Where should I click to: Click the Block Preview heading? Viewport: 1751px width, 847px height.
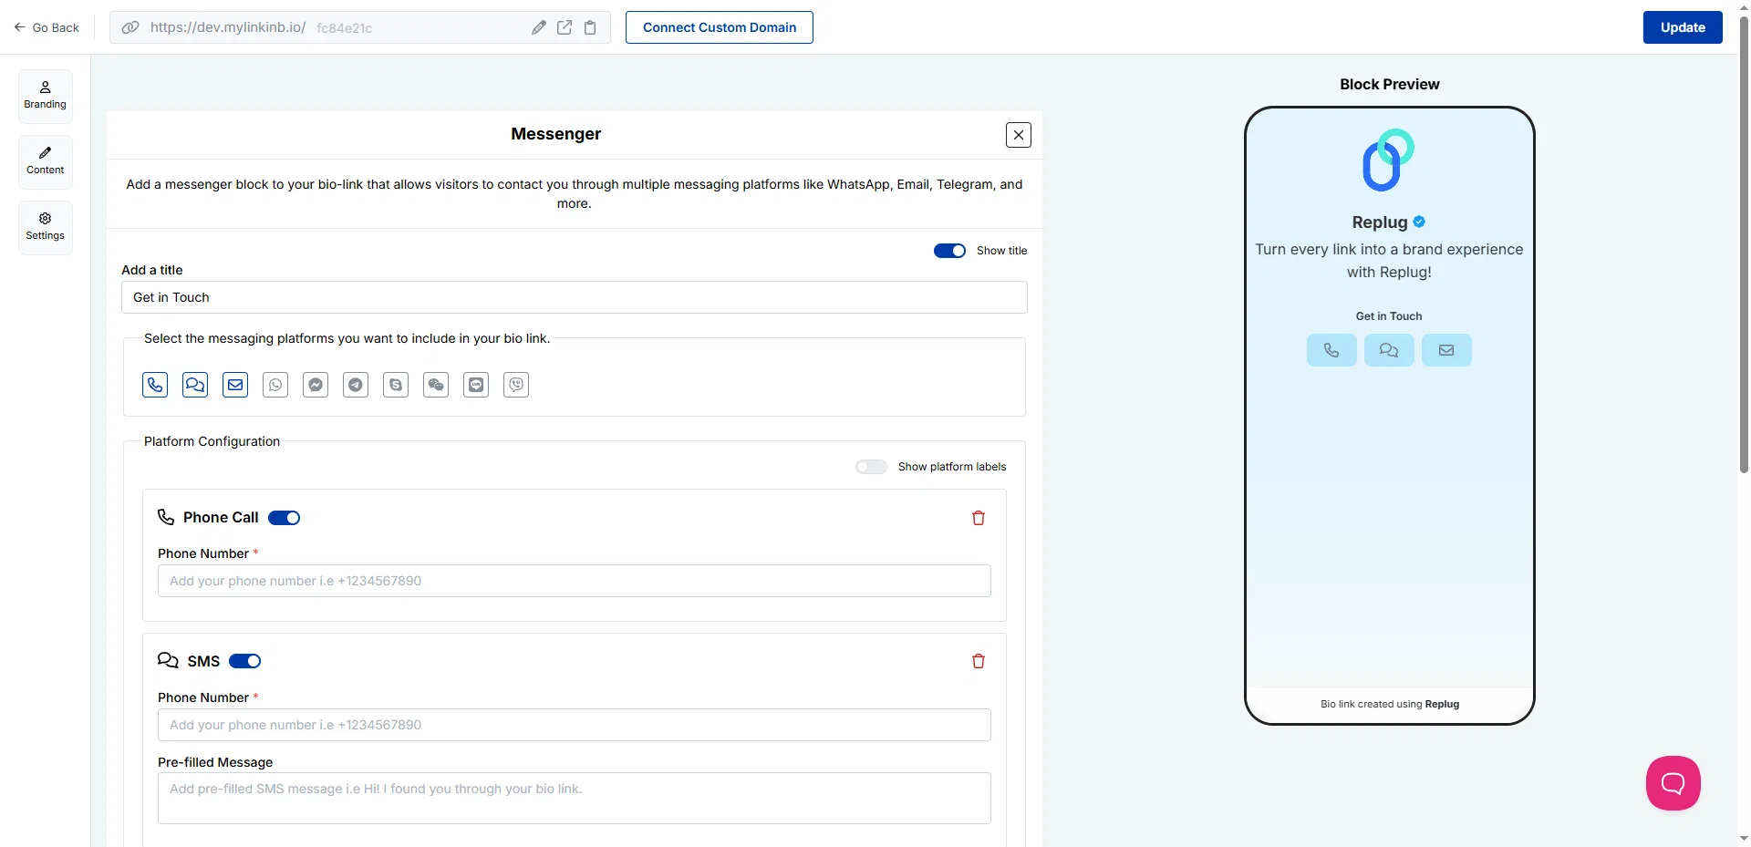(x=1390, y=84)
